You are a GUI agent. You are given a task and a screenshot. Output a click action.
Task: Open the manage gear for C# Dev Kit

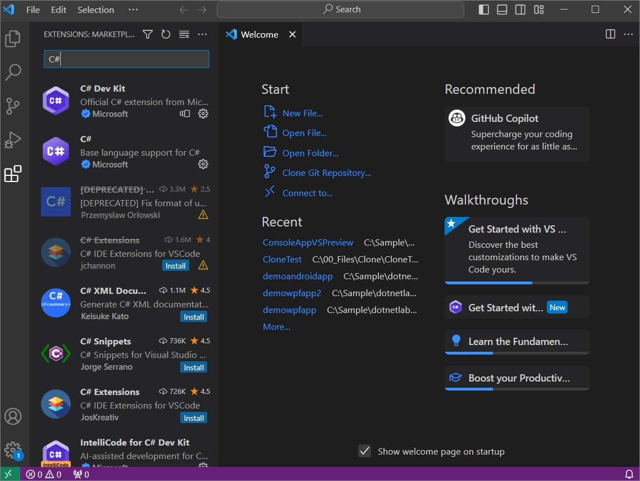(203, 114)
